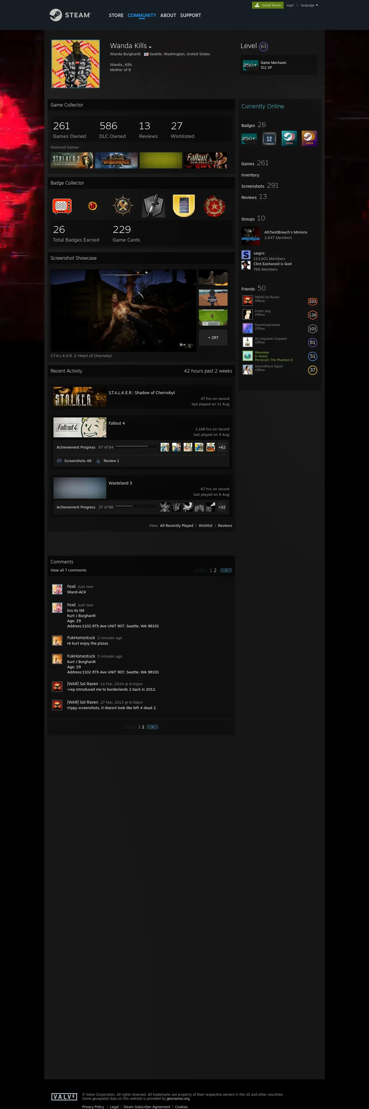Select comments page 2 at top
The height and width of the screenshot is (1109, 369).
click(x=215, y=570)
